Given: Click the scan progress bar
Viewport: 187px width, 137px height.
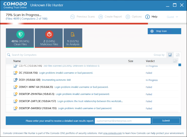Looking at the screenshot, I should pyautogui.click(x=93, y=24).
